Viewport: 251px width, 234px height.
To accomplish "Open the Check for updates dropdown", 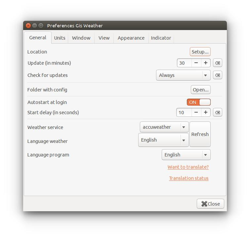I will [183, 75].
